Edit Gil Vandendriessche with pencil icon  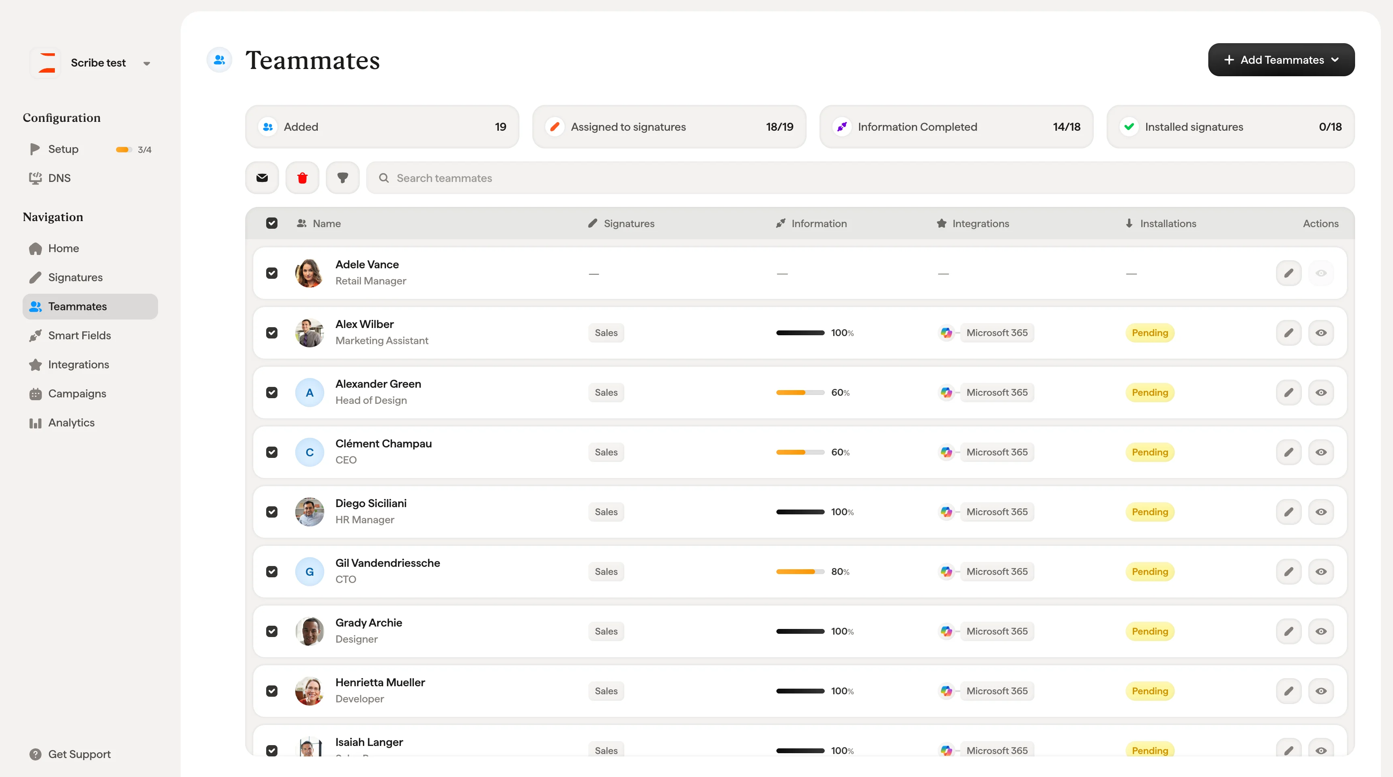(1289, 571)
